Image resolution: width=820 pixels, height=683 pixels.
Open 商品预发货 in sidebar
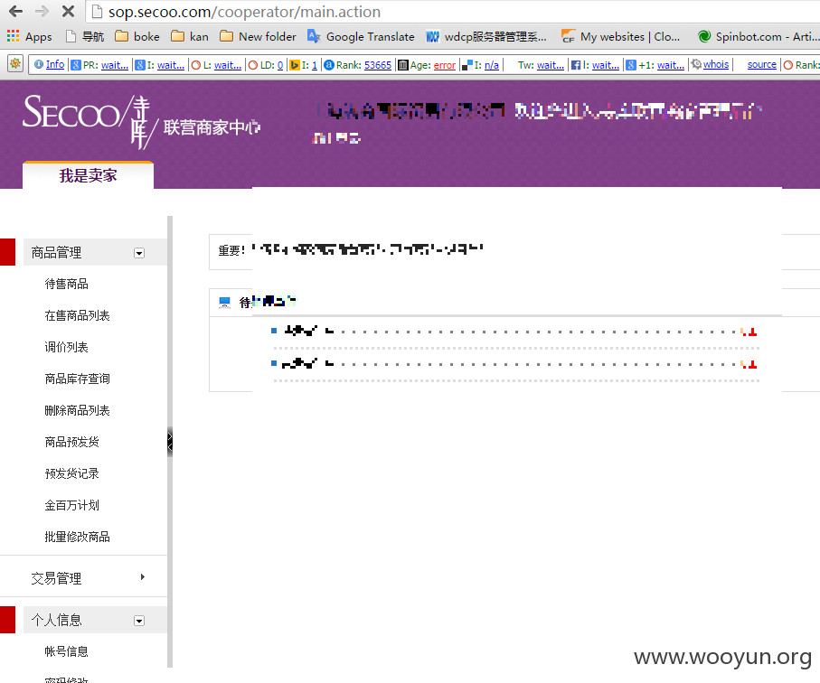point(72,442)
